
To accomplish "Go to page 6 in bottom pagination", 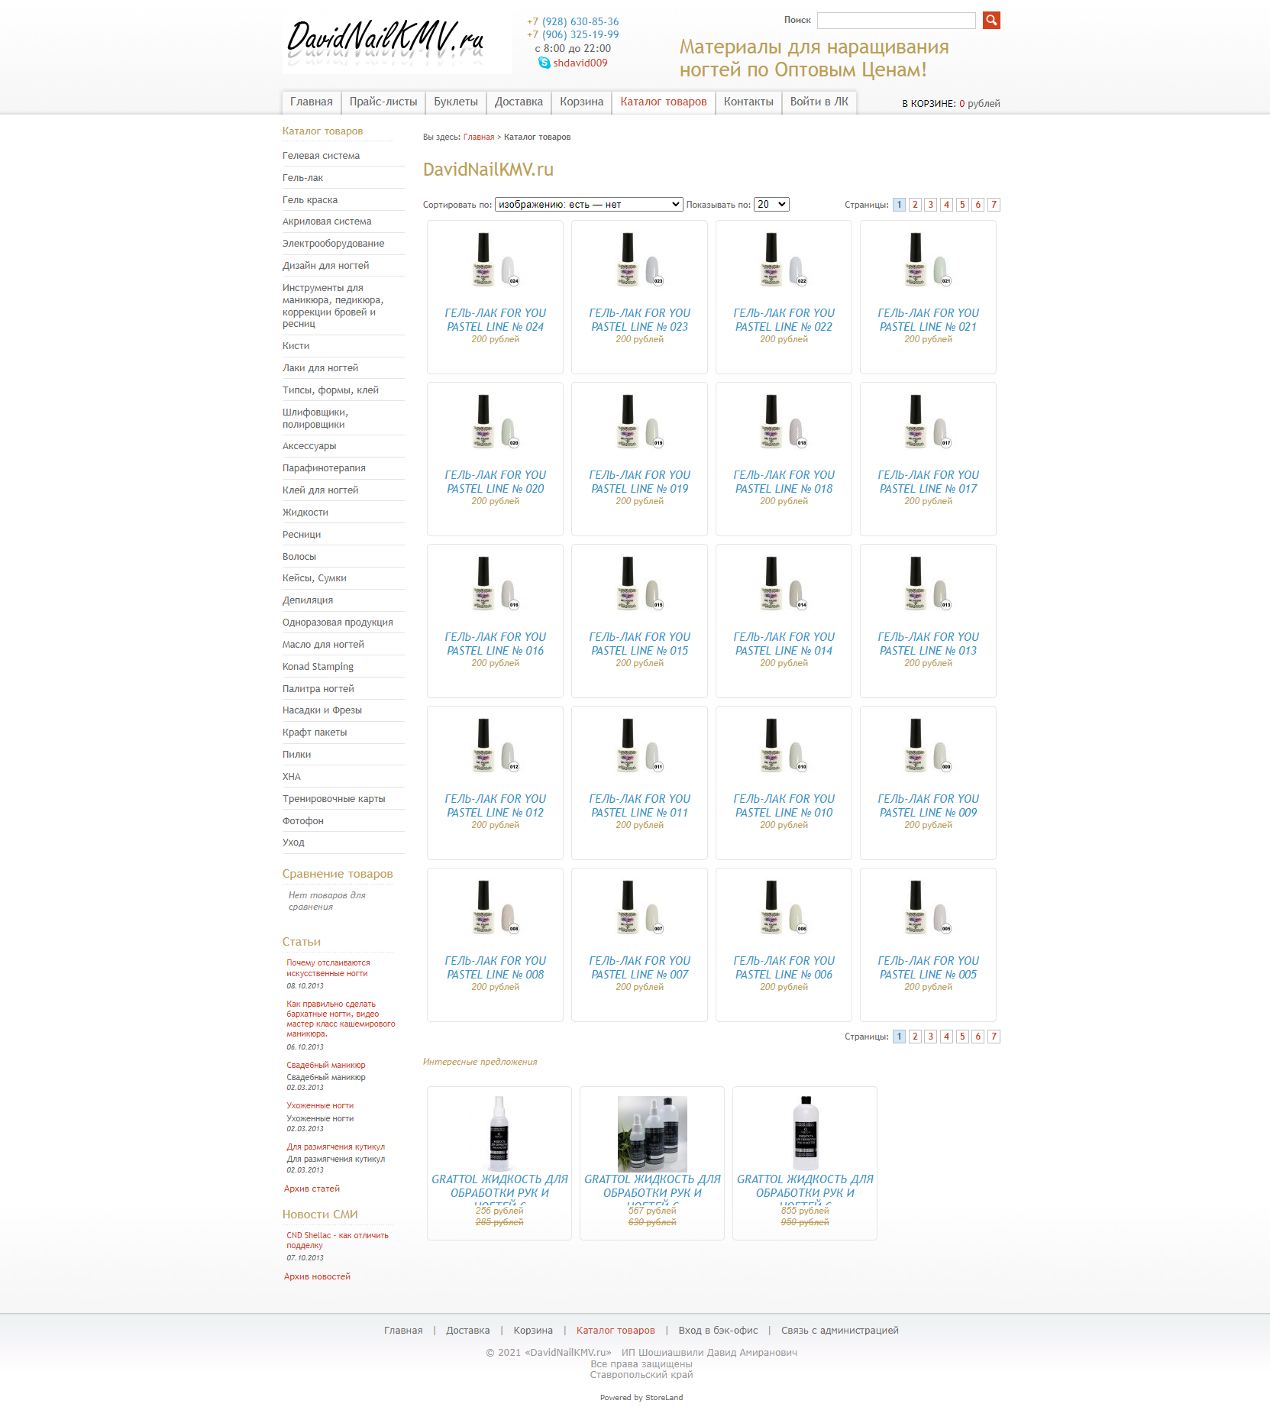I will 978,1037.
